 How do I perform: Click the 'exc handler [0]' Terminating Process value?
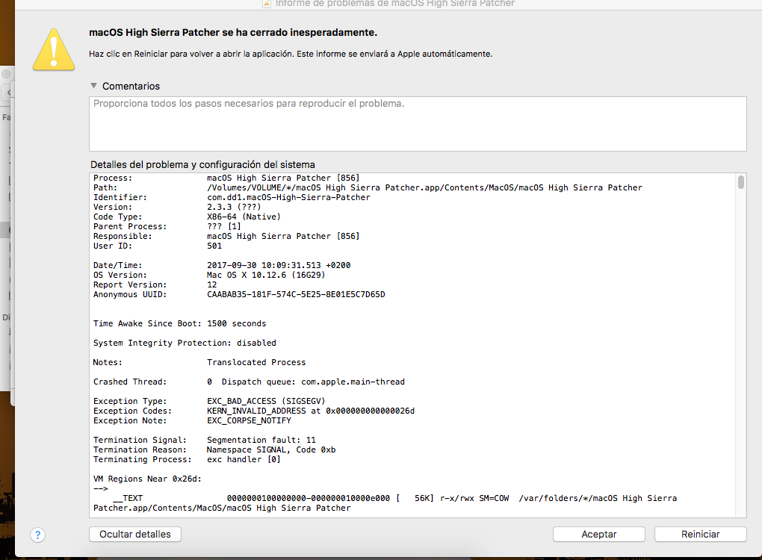coord(244,459)
